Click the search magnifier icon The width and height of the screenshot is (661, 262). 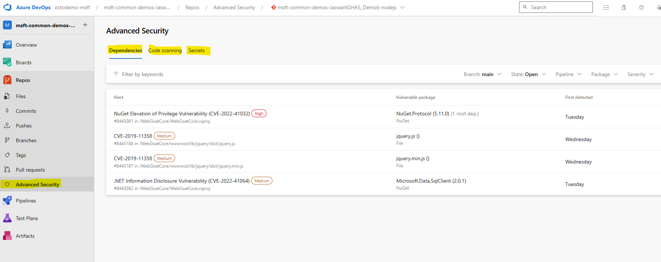coord(525,7)
